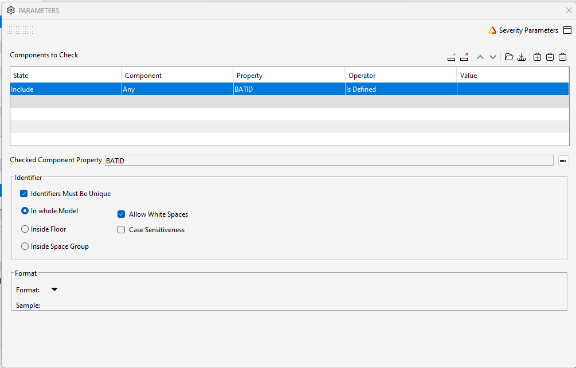Click the Checked Component Property field
The width and height of the screenshot is (576, 368).
(329, 160)
